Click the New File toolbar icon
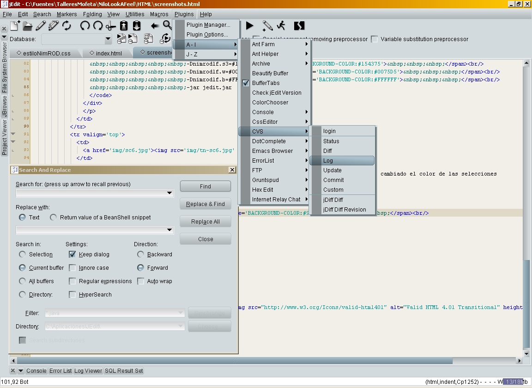Image resolution: width=532 pixels, height=388 pixels. [15, 26]
